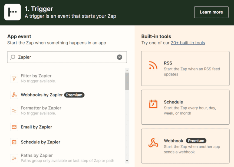Screen dimensions: 234x167
Task: Select the built-in Schedule calendar icon
Action: (153, 104)
